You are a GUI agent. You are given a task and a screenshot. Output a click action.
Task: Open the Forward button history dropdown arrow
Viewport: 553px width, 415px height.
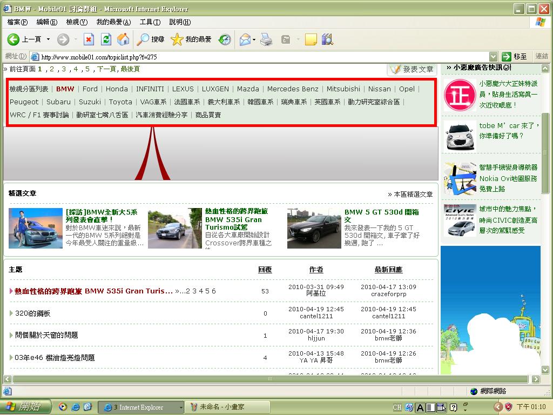[x=76, y=39]
